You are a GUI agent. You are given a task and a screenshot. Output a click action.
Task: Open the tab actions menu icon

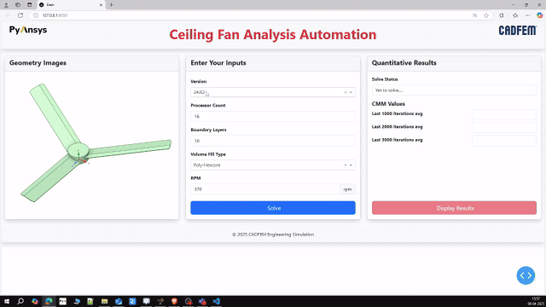(30, 5)
